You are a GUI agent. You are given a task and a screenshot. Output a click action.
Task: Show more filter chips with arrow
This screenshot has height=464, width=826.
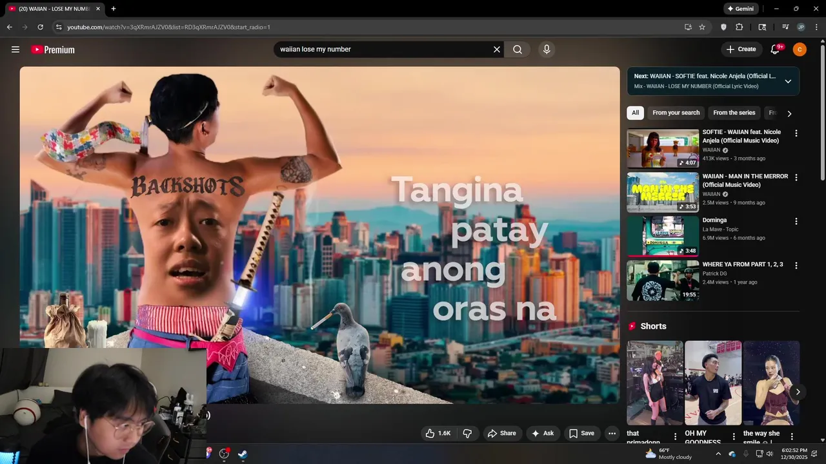(789, 113)
